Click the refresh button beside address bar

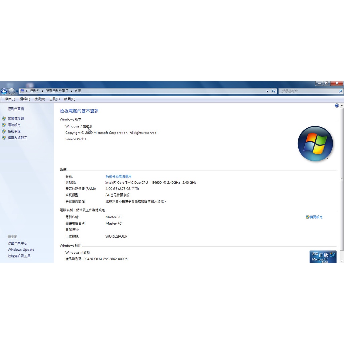274,91
